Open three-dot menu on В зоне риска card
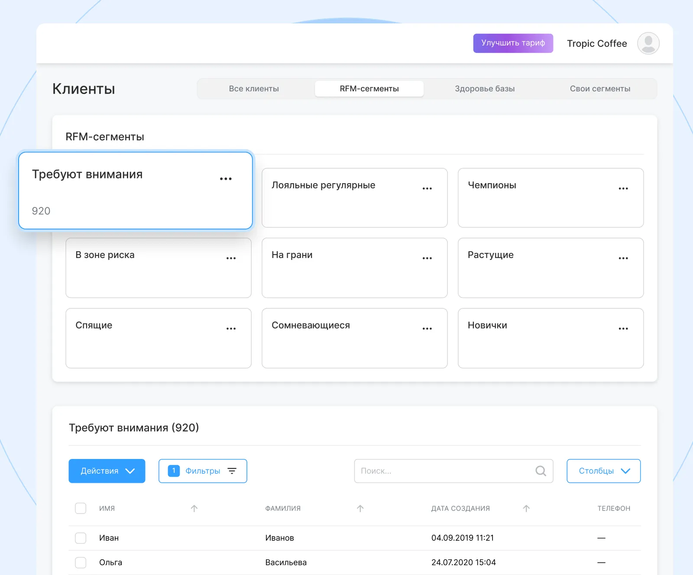 pyautogui.click(x=231, y=258)
